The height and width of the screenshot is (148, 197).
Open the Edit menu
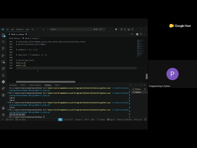click(12, 29)
